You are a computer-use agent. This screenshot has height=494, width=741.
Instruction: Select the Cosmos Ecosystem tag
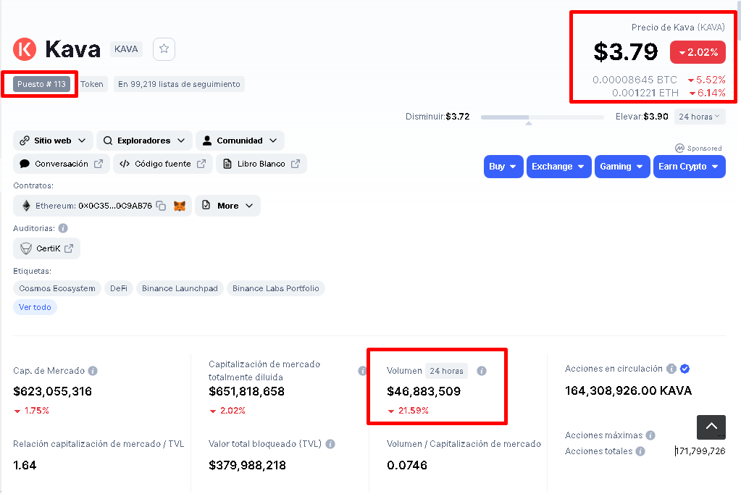57,288
